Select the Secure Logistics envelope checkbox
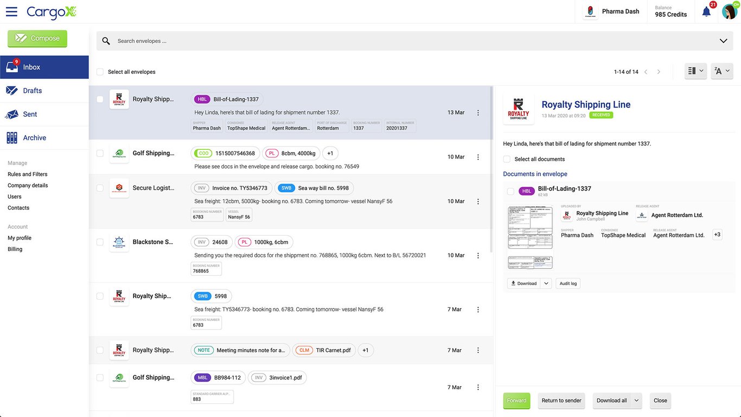Screen dimensions: 741x417 100,188
